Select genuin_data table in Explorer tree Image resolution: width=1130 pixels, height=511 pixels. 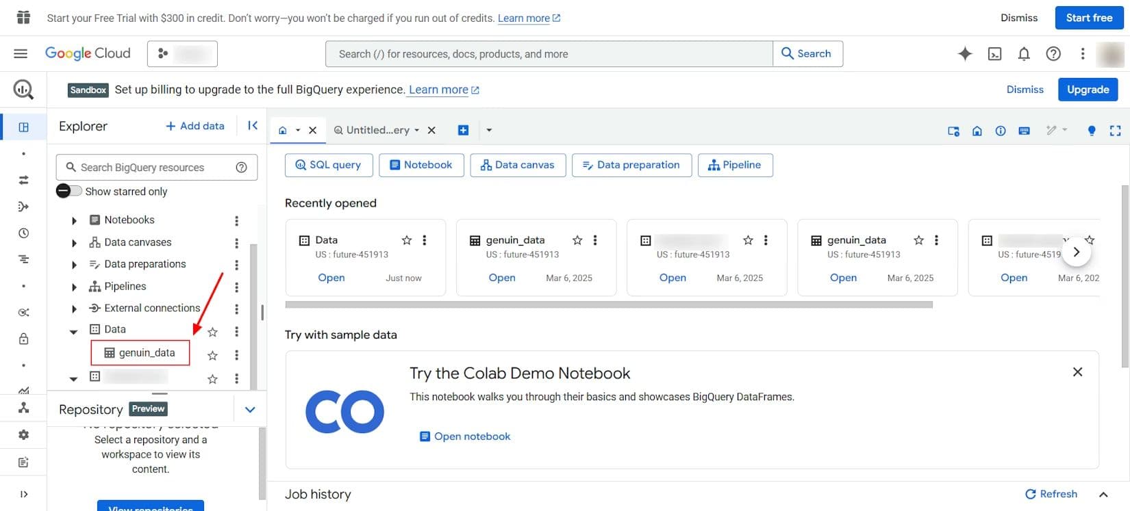coord(140,353)
